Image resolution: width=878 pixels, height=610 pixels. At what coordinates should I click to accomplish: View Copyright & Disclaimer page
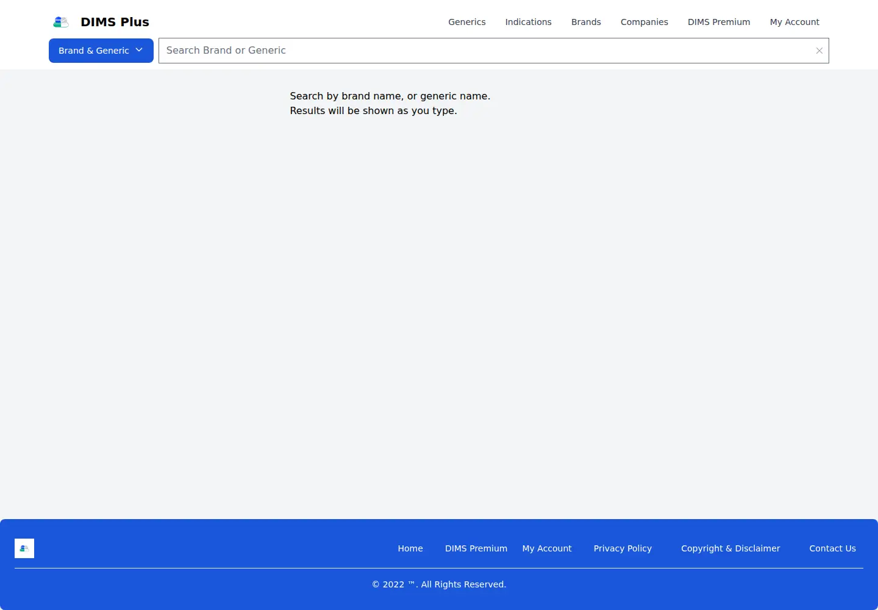pyautogui.click(x=730, y=548)
